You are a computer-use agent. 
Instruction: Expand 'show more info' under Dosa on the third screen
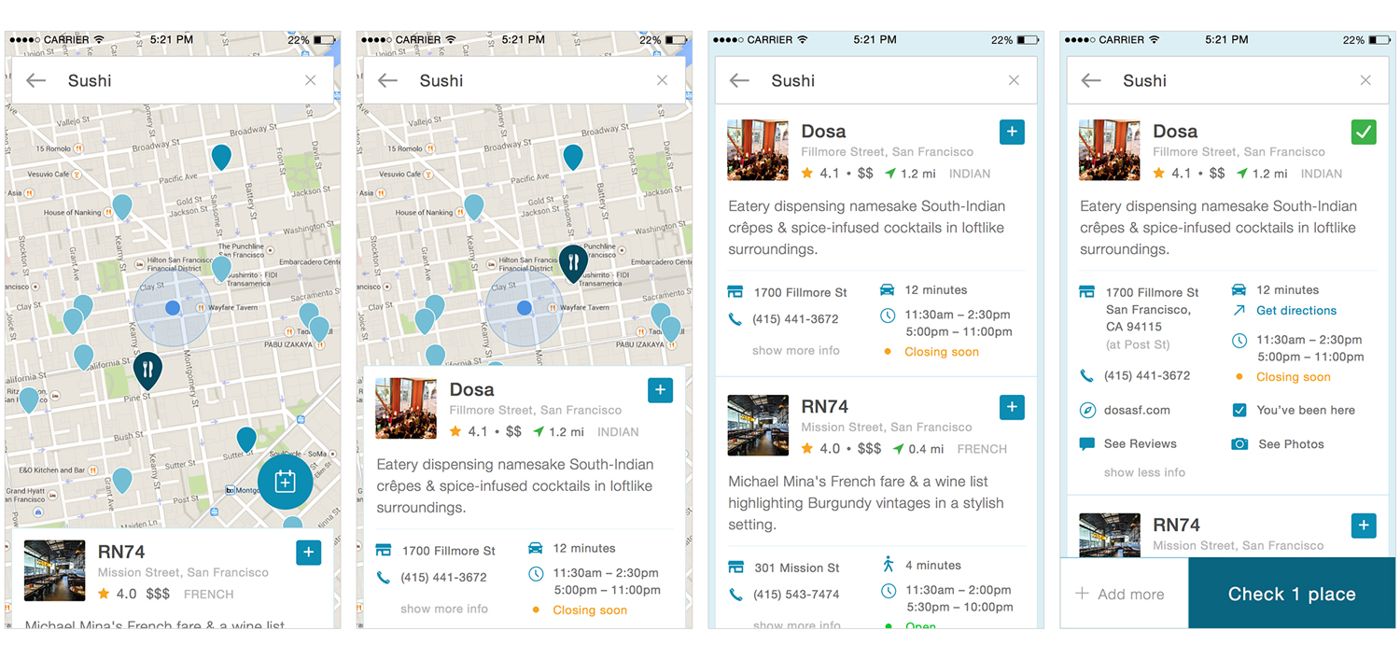[796, 351]
